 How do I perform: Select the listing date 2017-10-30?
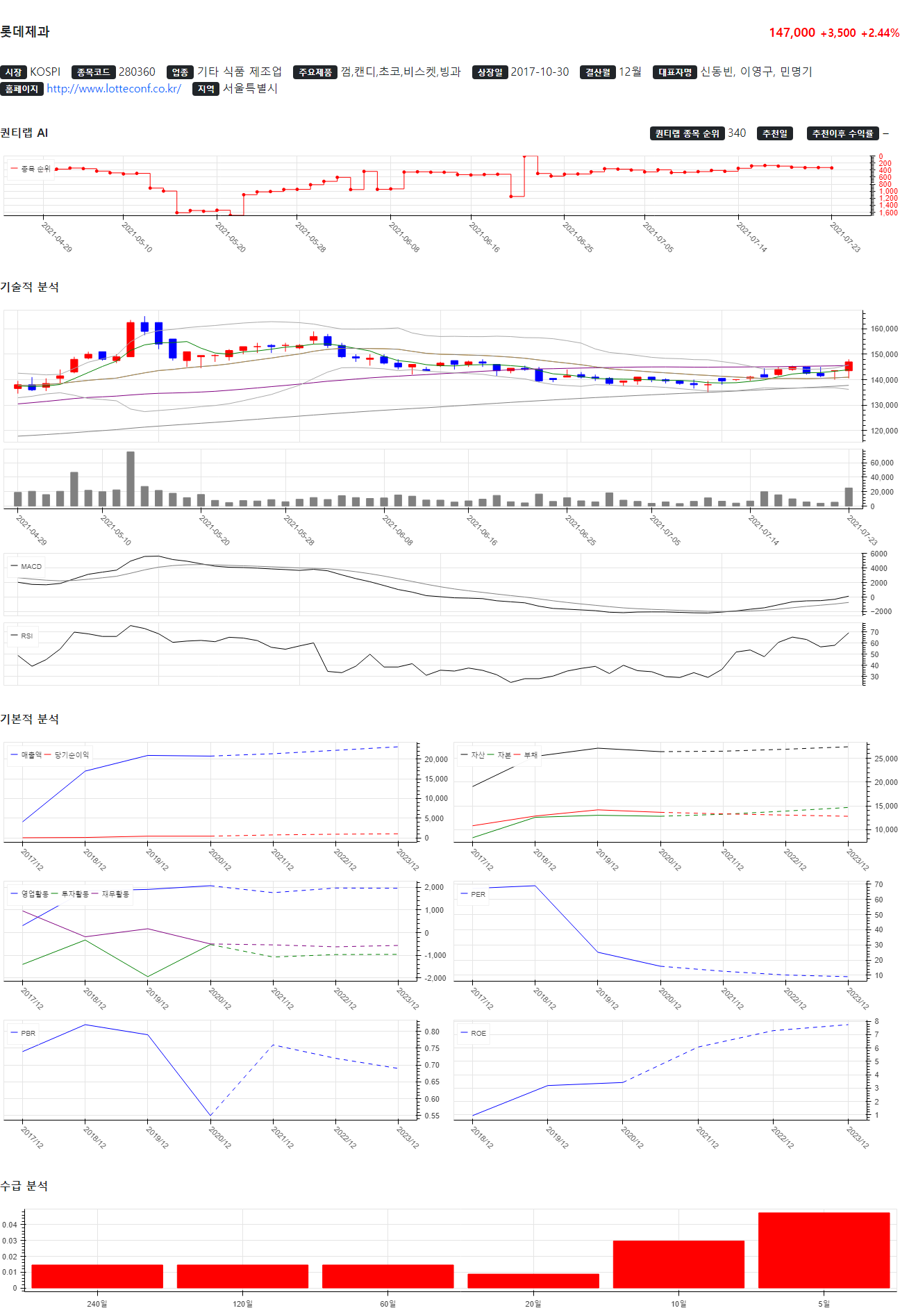[x=540, y=72]
